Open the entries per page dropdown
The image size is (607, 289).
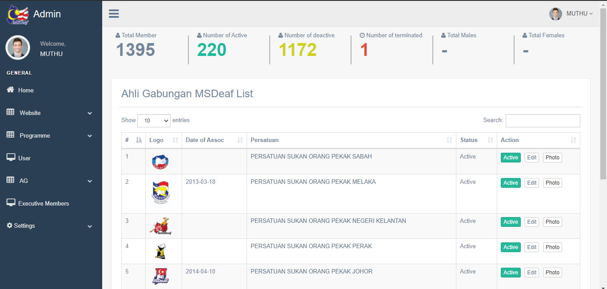point(154,120)
